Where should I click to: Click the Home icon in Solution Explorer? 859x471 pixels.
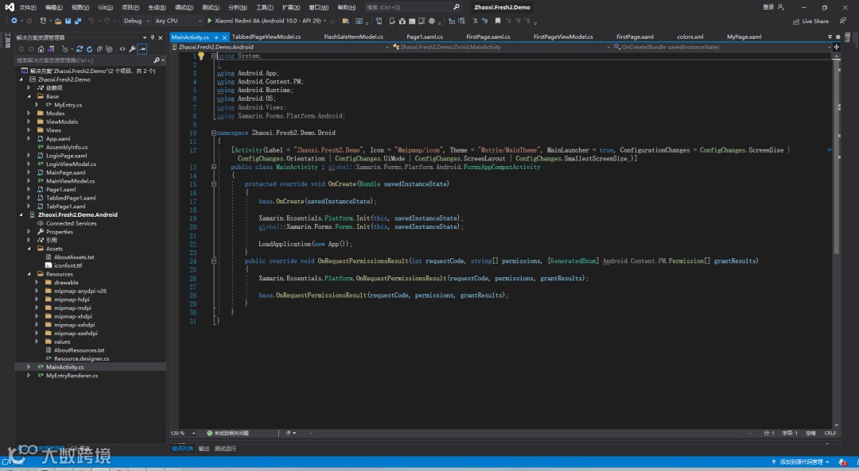41,48
